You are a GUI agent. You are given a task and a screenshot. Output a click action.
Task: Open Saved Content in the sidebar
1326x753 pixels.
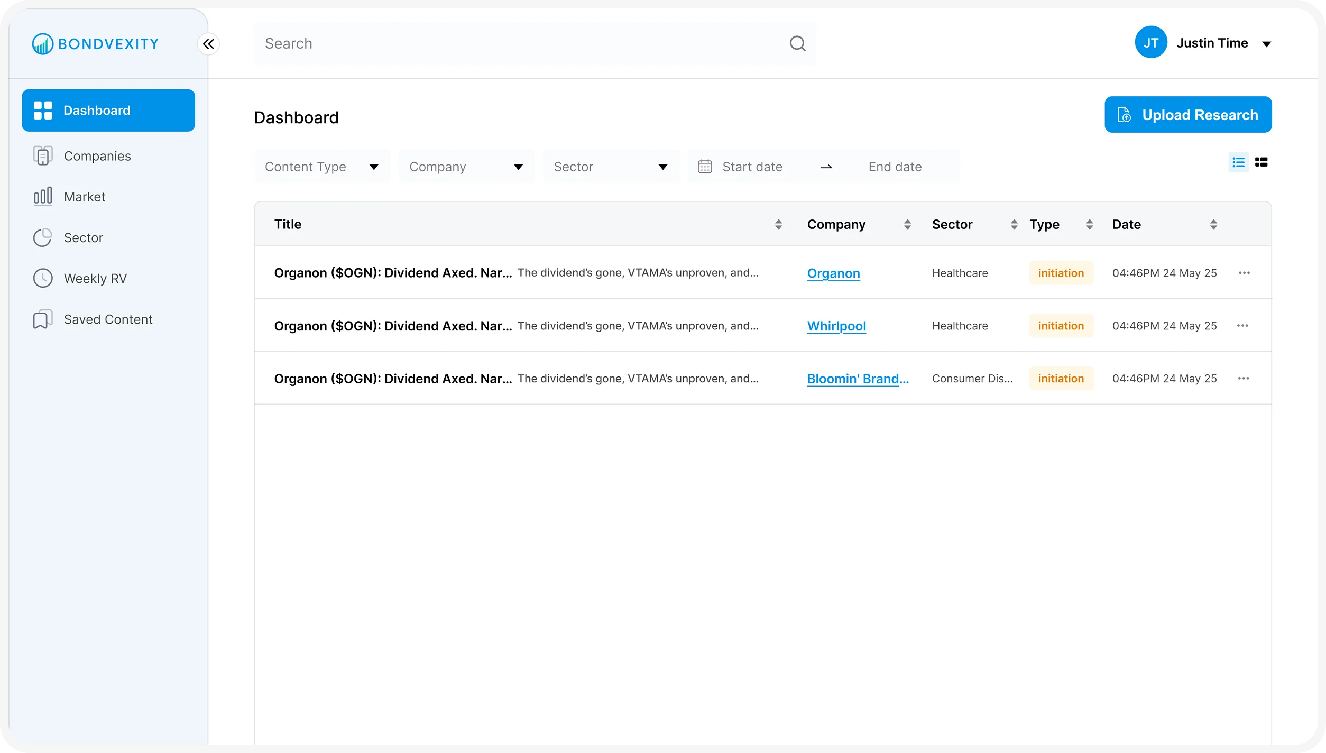[x=108, y=319]
